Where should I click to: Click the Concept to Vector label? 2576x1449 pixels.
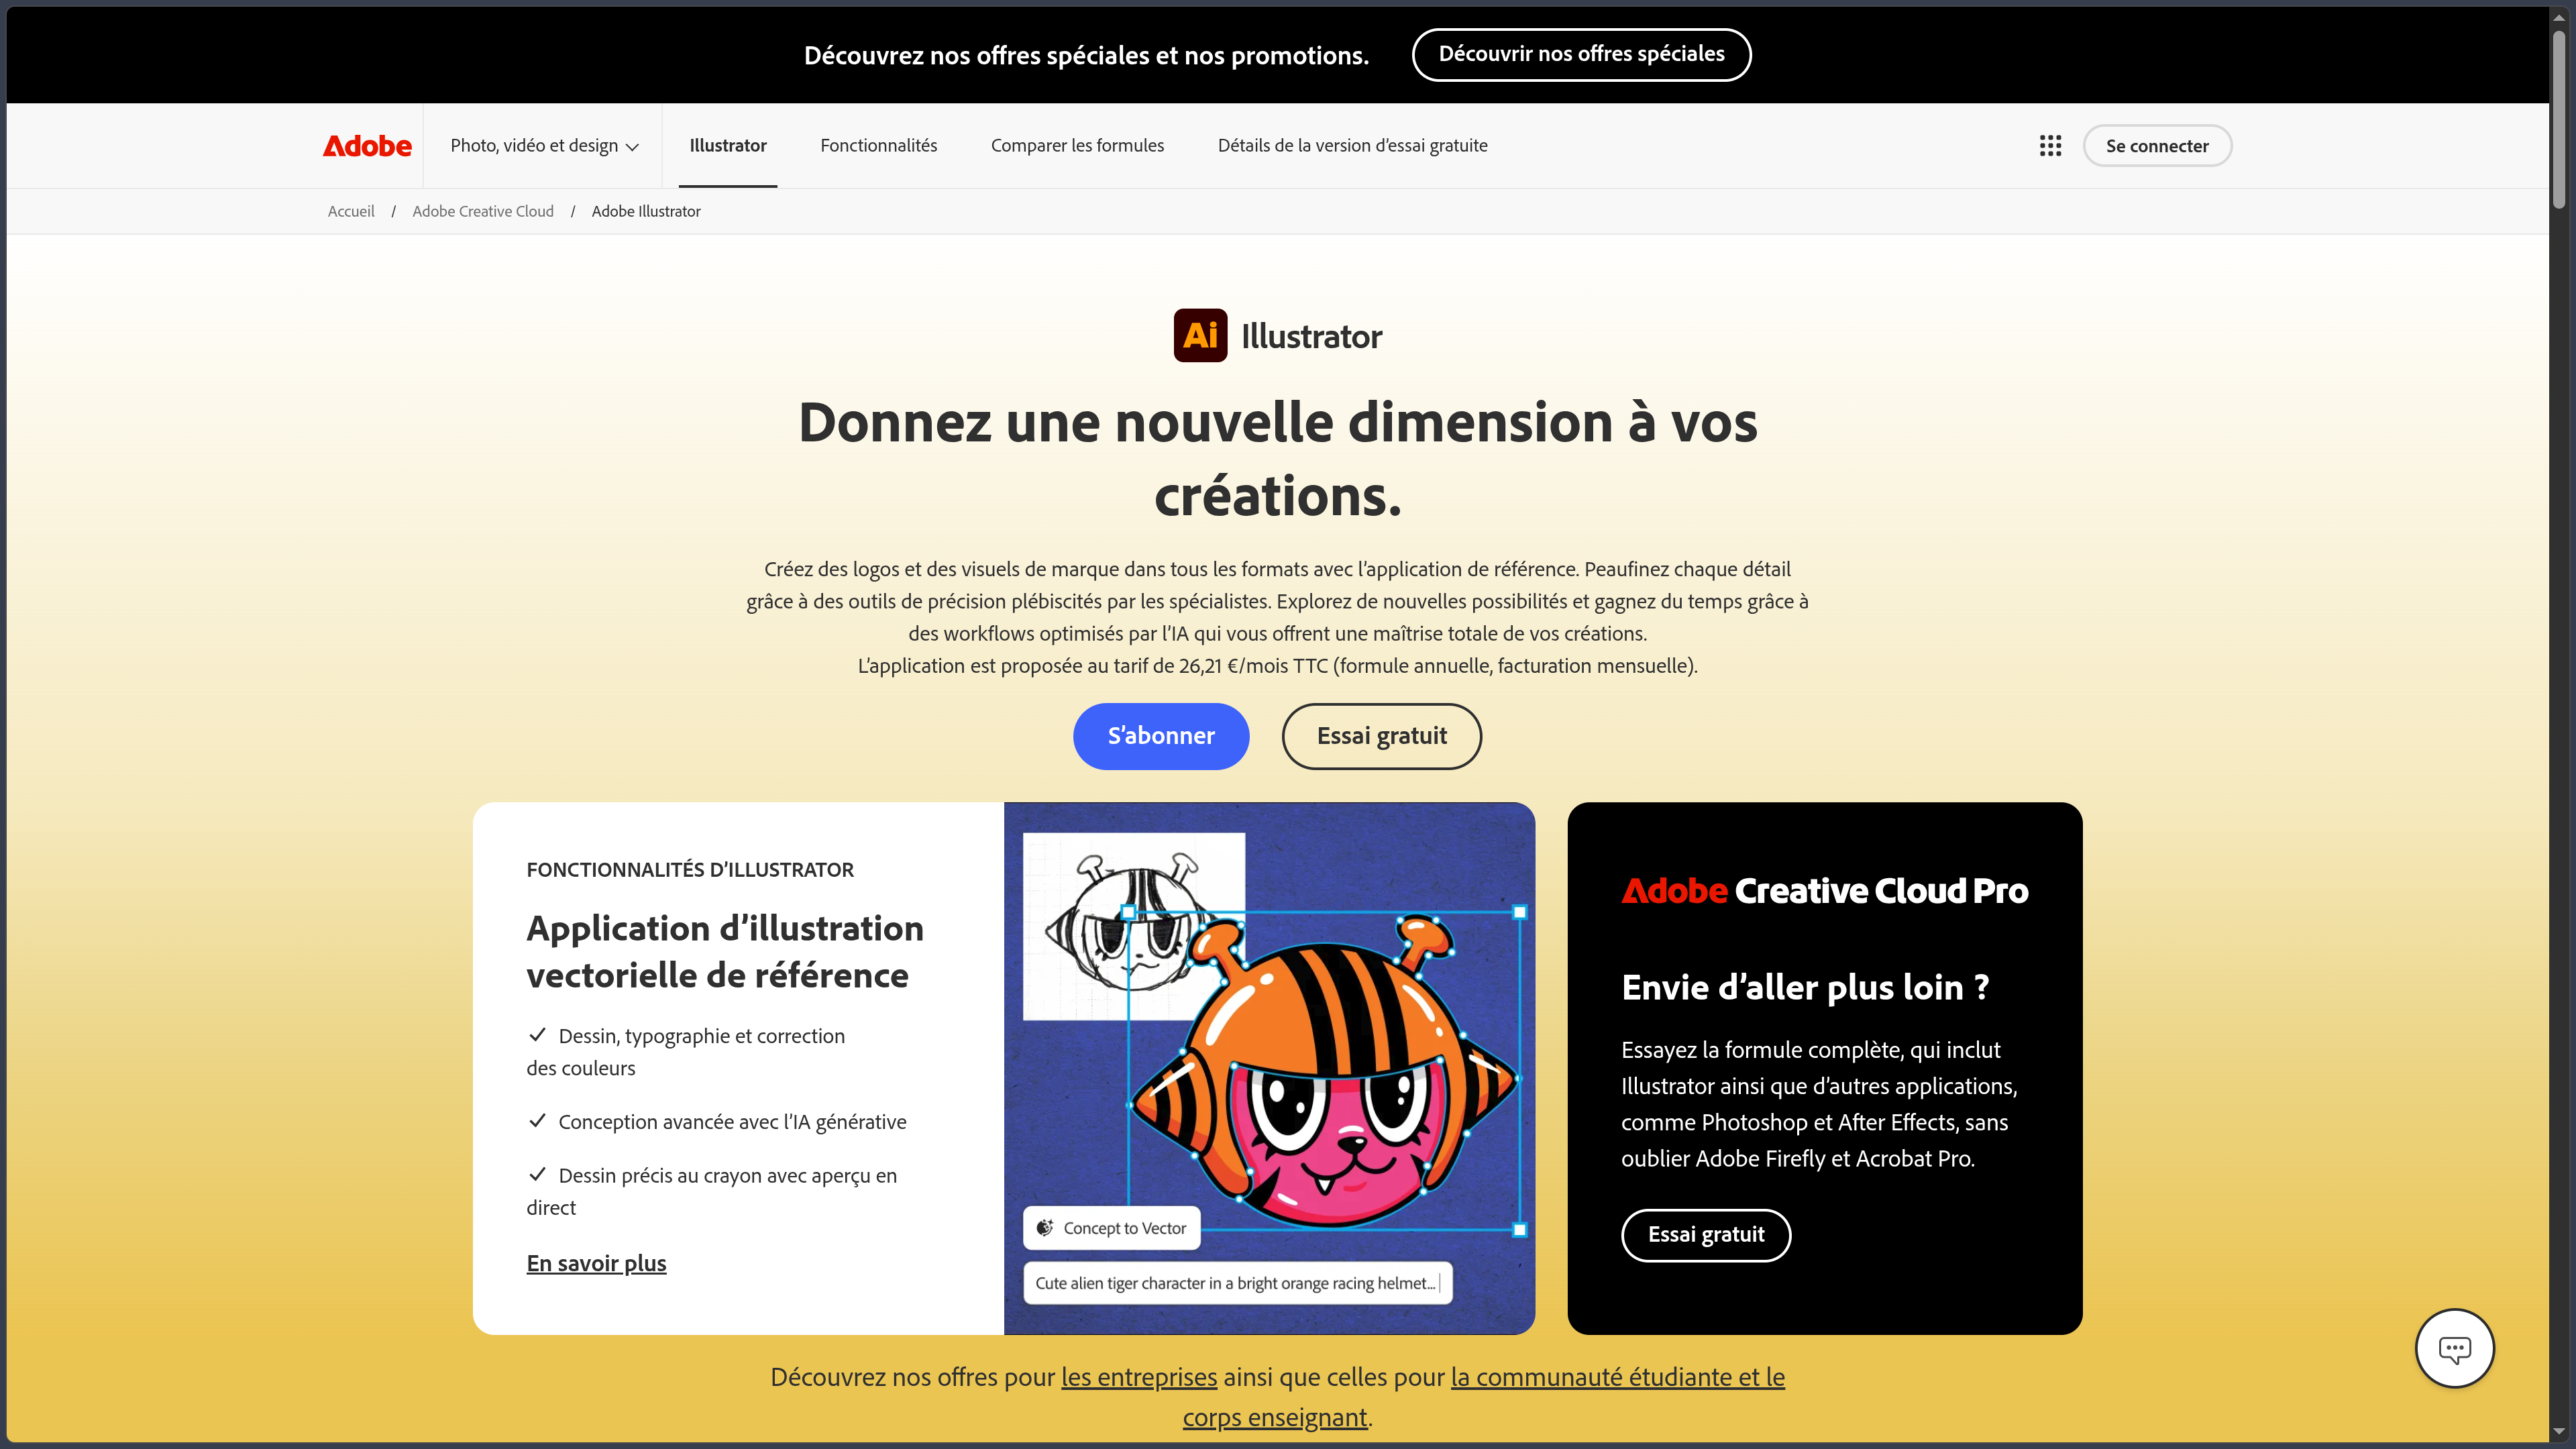click(x=1124, y=1228)
